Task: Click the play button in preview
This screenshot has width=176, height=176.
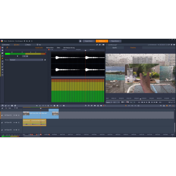Action: (x=149, y=102)
